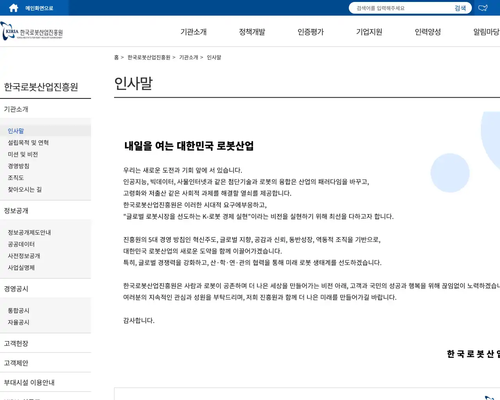Select 설립목적 및 연혁 in the sidebar
The image size is (500, 400).
[28, 142]
